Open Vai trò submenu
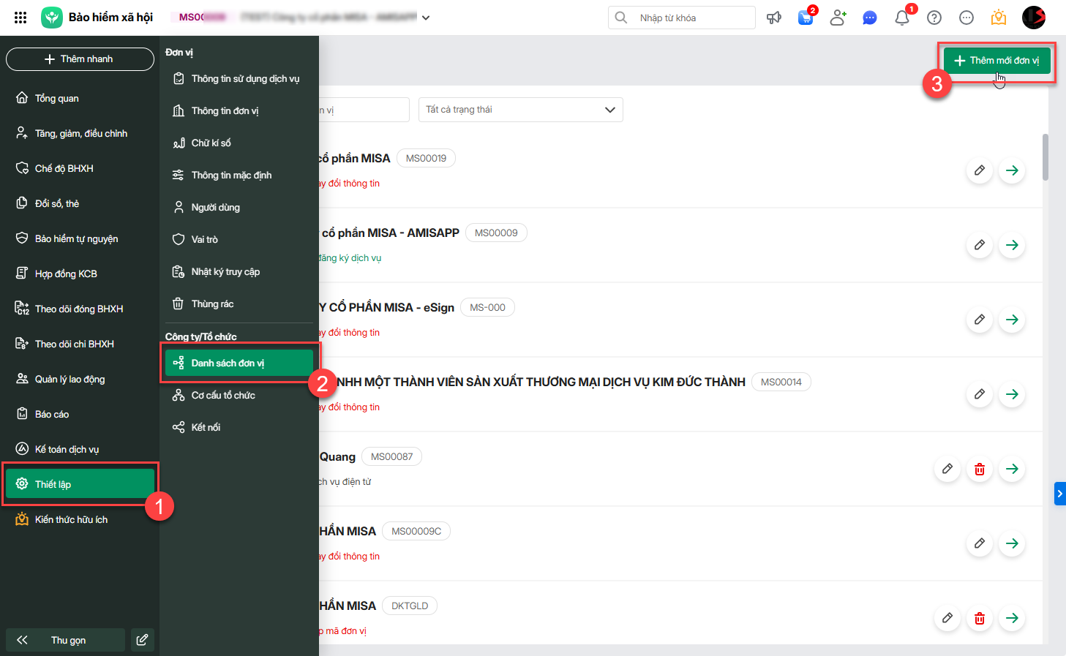This screenshot has width=1066, height=656. click(x=239, y=240)
